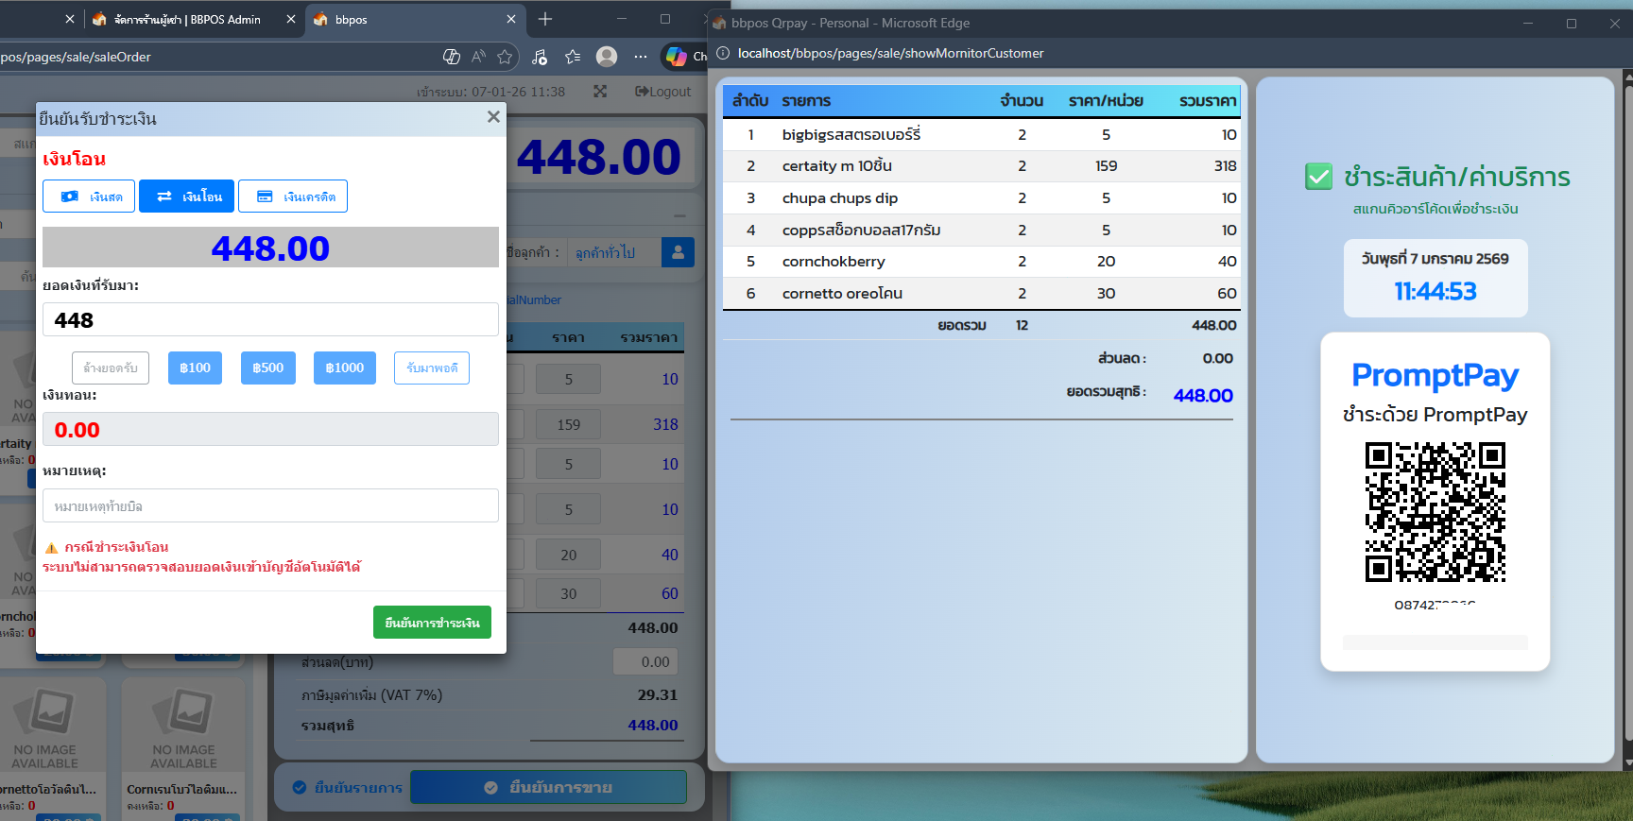Click the cornchokberry row
Screen dimensions: 1633x821
coord(981,261)
